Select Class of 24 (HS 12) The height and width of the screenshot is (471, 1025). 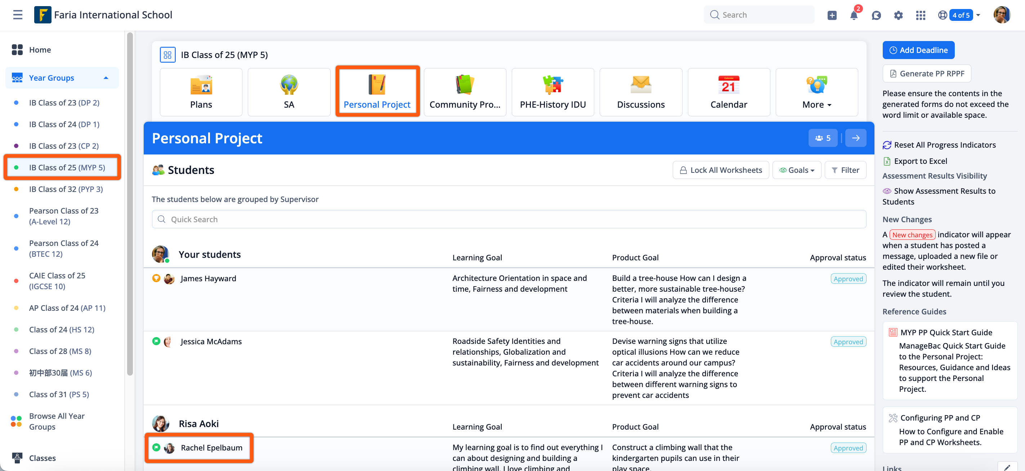[62, 329]
